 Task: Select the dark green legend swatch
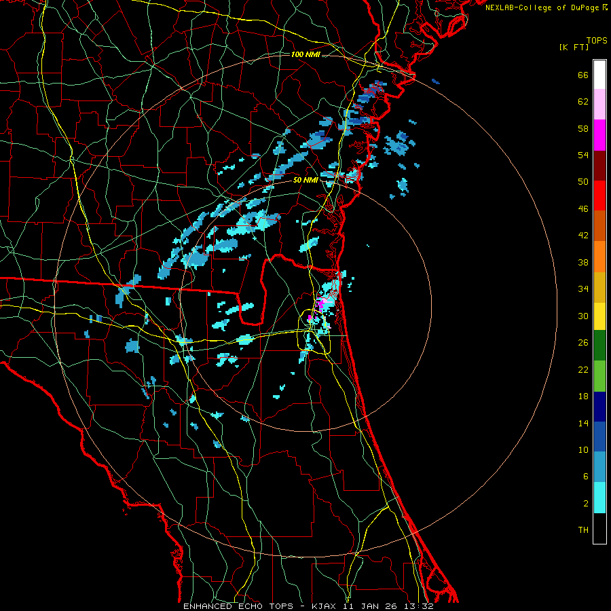(x=599, y=346)
